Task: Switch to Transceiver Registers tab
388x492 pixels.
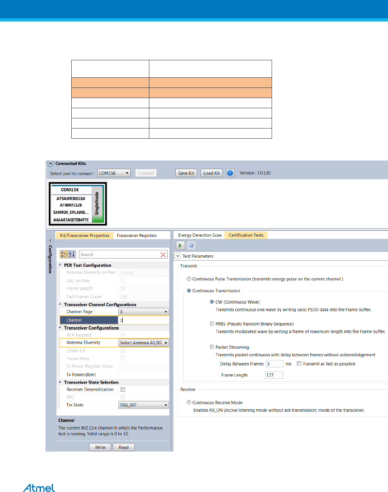Action: [137, 235]
